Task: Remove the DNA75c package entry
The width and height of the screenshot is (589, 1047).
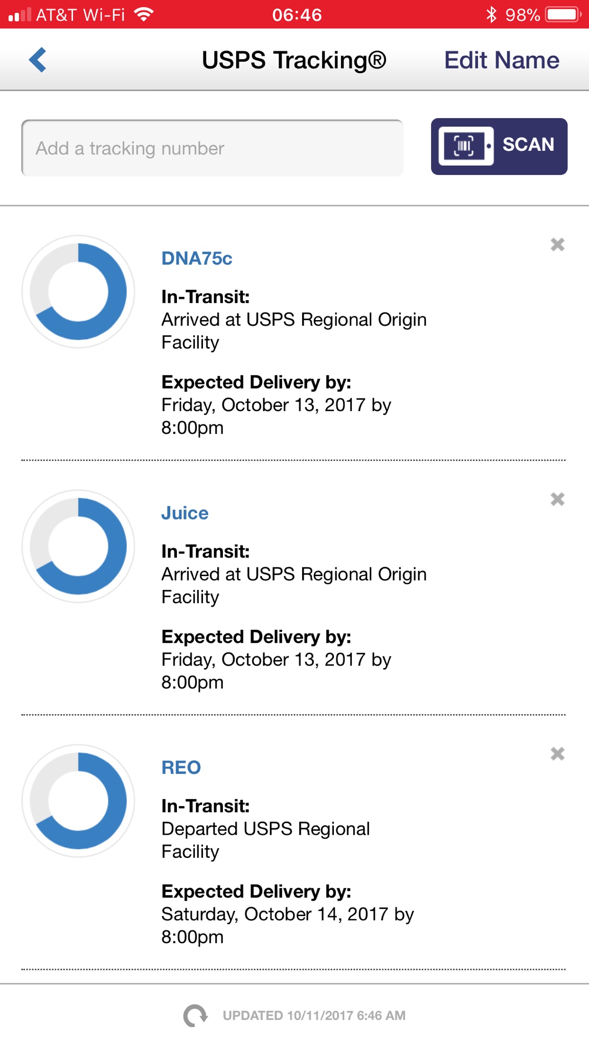Action: tap(557, 245)
